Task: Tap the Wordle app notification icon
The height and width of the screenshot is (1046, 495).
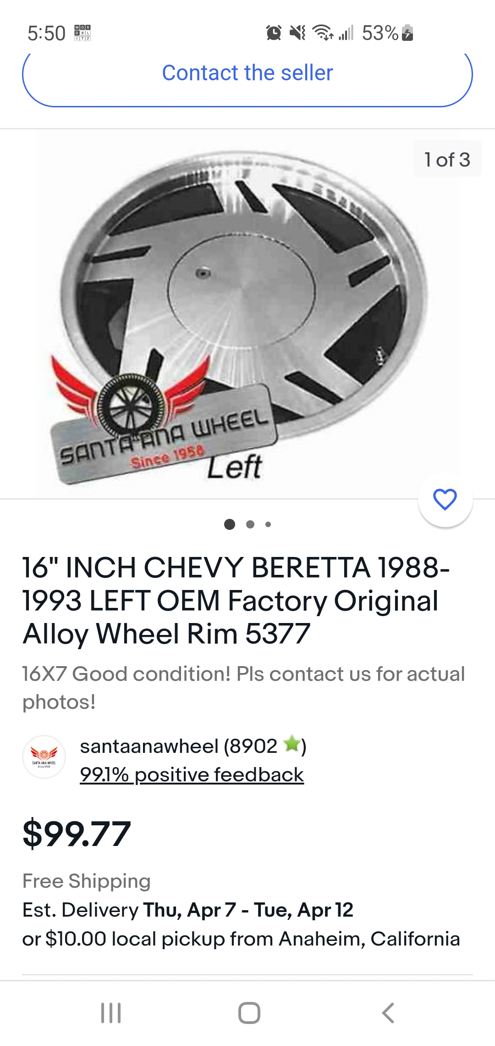Action: pos(82,33)
